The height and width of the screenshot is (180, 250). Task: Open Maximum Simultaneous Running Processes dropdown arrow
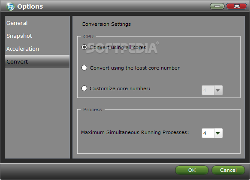pyautogui.click(x=218, y=133)
